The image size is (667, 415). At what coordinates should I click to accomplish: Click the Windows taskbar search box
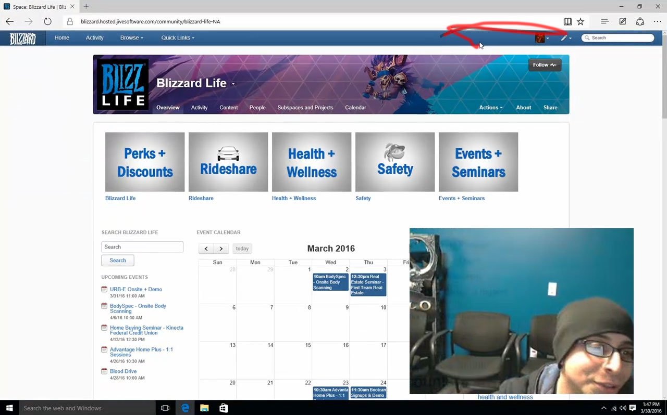pos(88,408)
